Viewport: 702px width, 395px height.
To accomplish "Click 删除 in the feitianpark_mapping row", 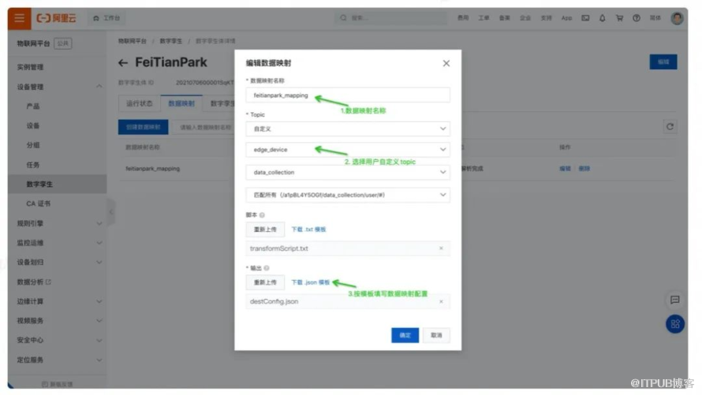I will tap(584, 169).
